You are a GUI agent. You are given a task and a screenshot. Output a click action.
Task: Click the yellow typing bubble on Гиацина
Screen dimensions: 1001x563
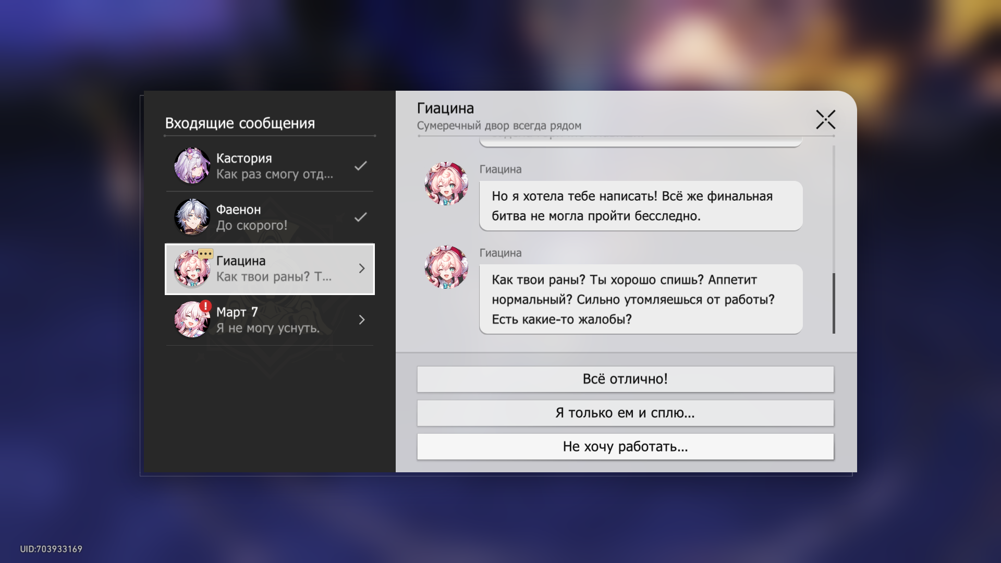(x=205, y=254)
